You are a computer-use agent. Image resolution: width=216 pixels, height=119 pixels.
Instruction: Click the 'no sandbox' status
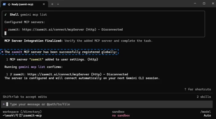(121, 116)
